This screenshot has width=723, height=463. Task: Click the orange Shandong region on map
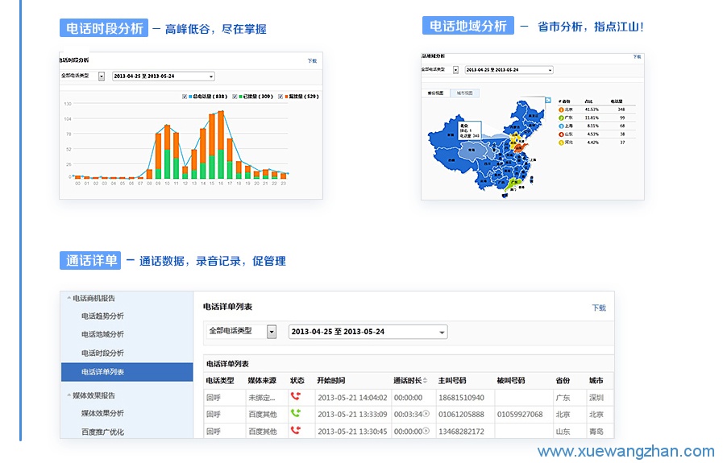coord(519,148)
